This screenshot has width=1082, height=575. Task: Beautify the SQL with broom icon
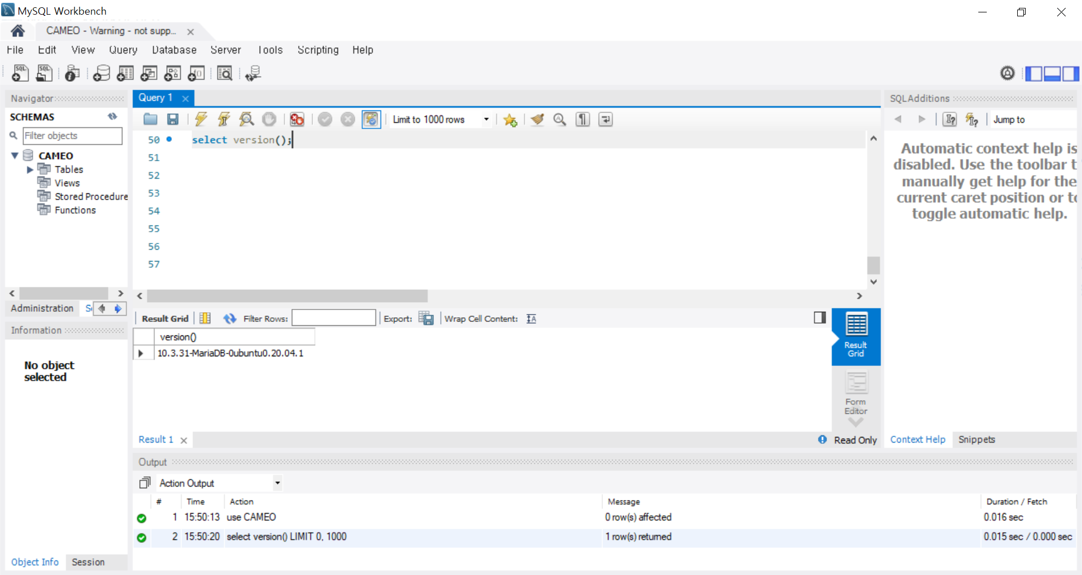[538, 119]
